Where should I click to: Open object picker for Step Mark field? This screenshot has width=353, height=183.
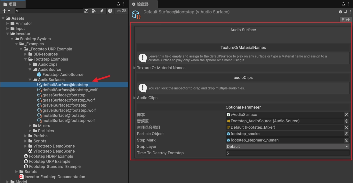(x=347, y=140)
